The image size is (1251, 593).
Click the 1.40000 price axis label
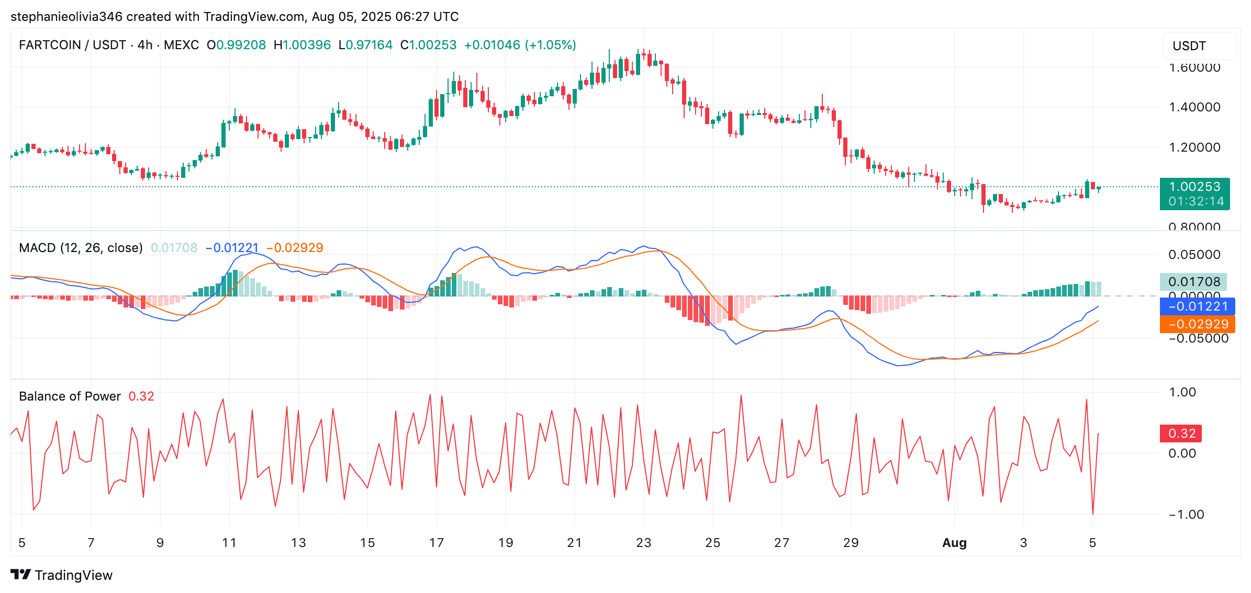tap(1194, 107)
